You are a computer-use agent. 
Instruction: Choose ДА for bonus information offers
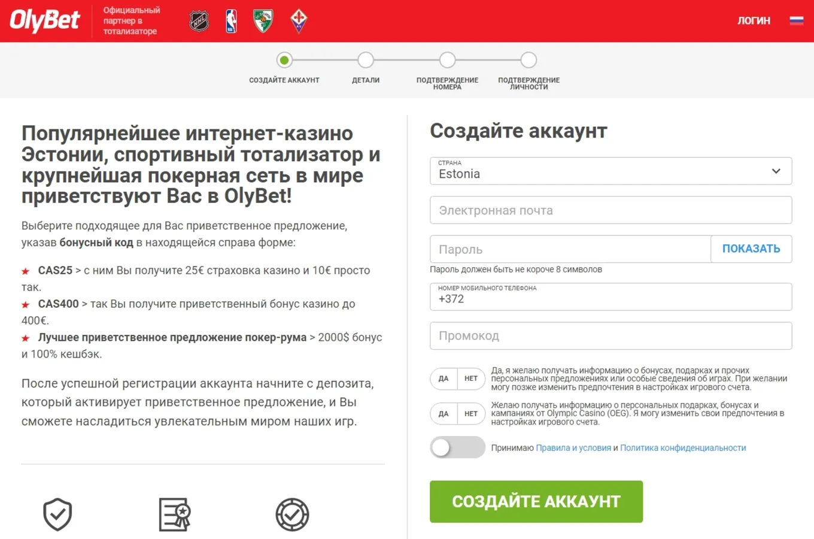444,378
